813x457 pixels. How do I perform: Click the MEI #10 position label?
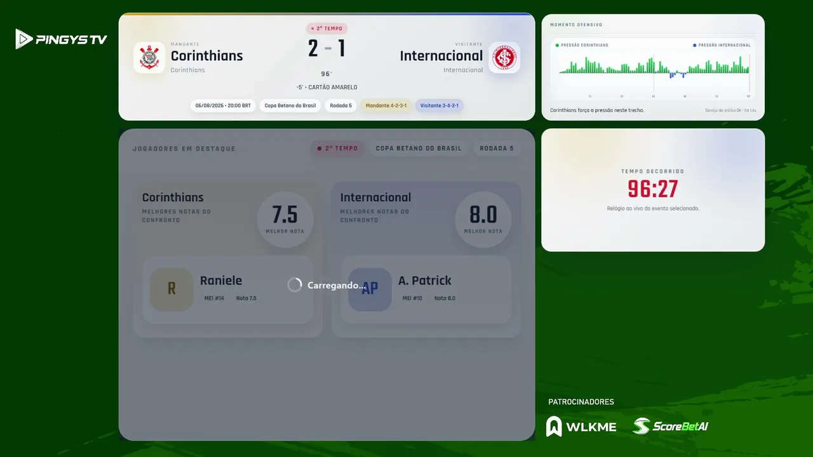point(412,298)
